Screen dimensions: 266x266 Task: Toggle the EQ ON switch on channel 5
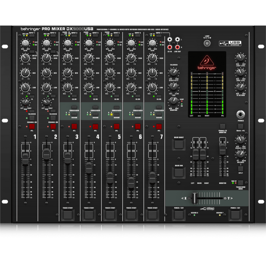(117, 96)
